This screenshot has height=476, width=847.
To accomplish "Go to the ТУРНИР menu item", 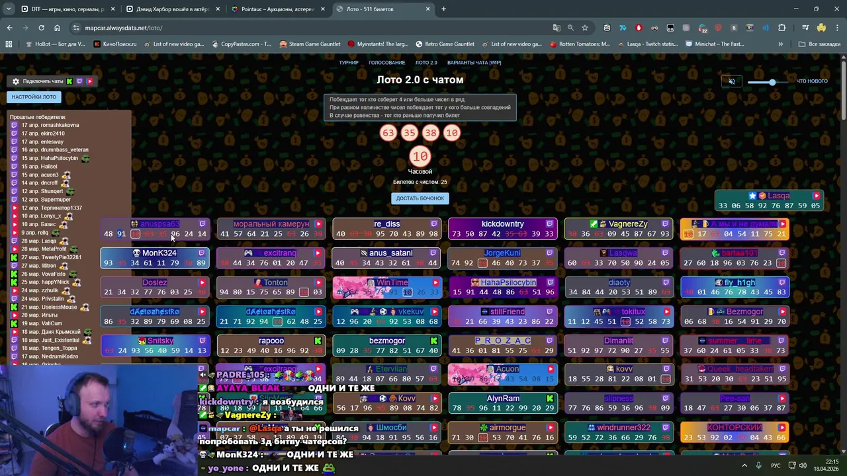I will click(x=349, y=63).
